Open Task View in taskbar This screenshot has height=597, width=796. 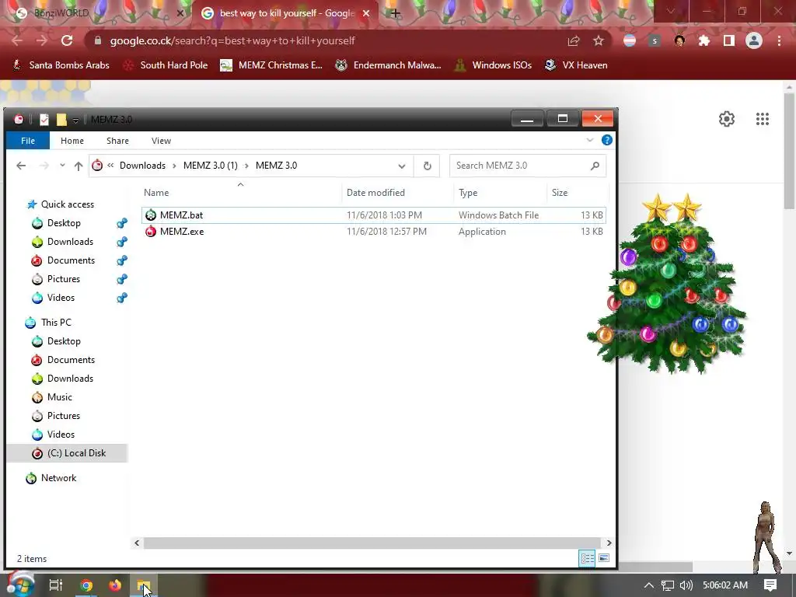56,585
